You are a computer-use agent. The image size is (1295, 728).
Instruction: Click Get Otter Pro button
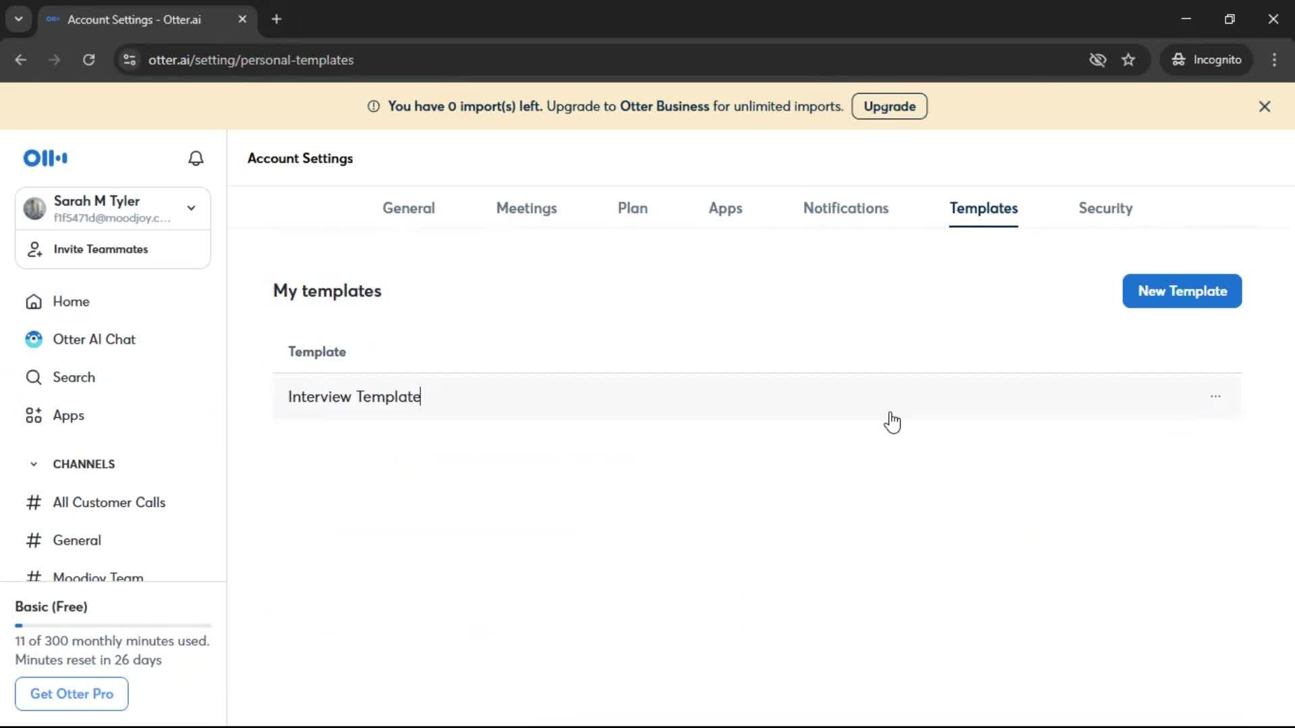(x=71, y=694)
